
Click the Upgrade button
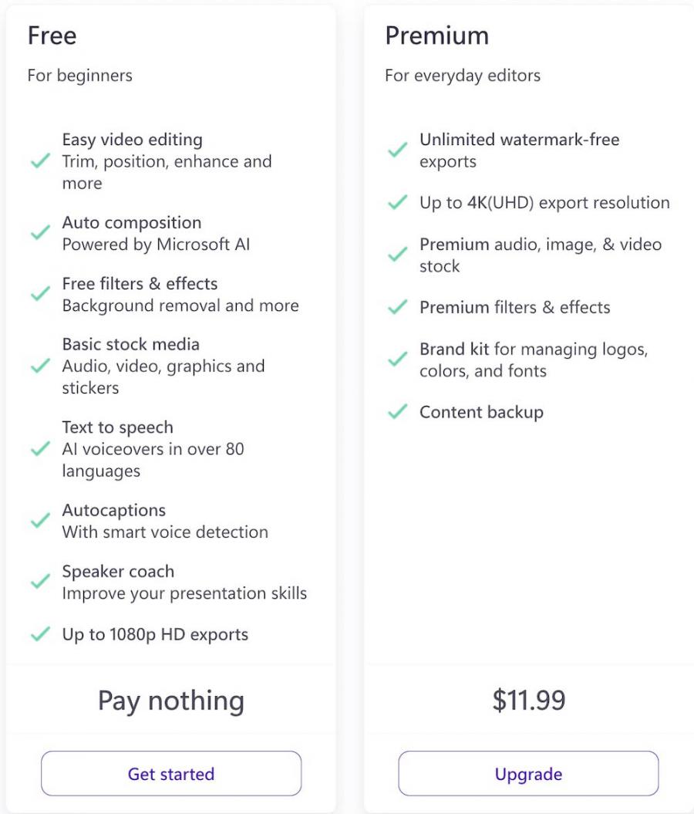pyautogui.click(x=528, y=774)
